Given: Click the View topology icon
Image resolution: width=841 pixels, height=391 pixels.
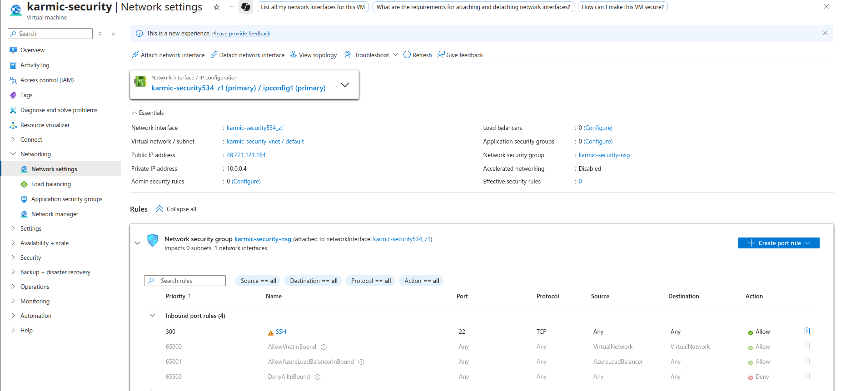Looking at the screenshot, I should (x=294, y=55).
